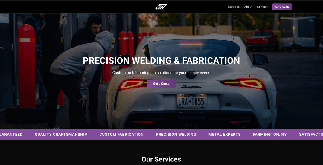Screen dimensions: 323x165
Task: Click Custom Fabrication in the scrolling banner
Action: click(121, 134)
